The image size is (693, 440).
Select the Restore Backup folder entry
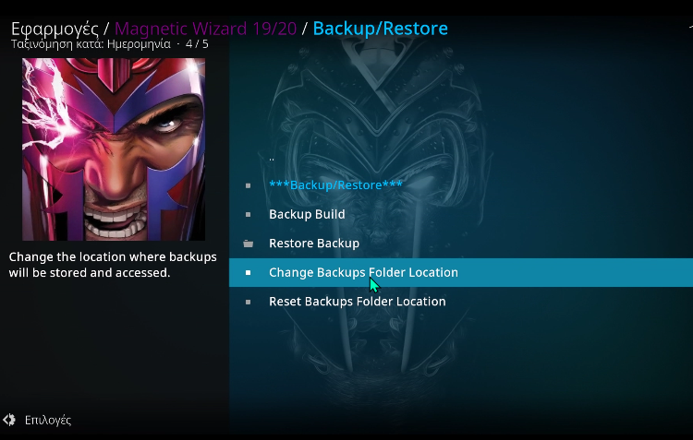(x=460, y=244)
